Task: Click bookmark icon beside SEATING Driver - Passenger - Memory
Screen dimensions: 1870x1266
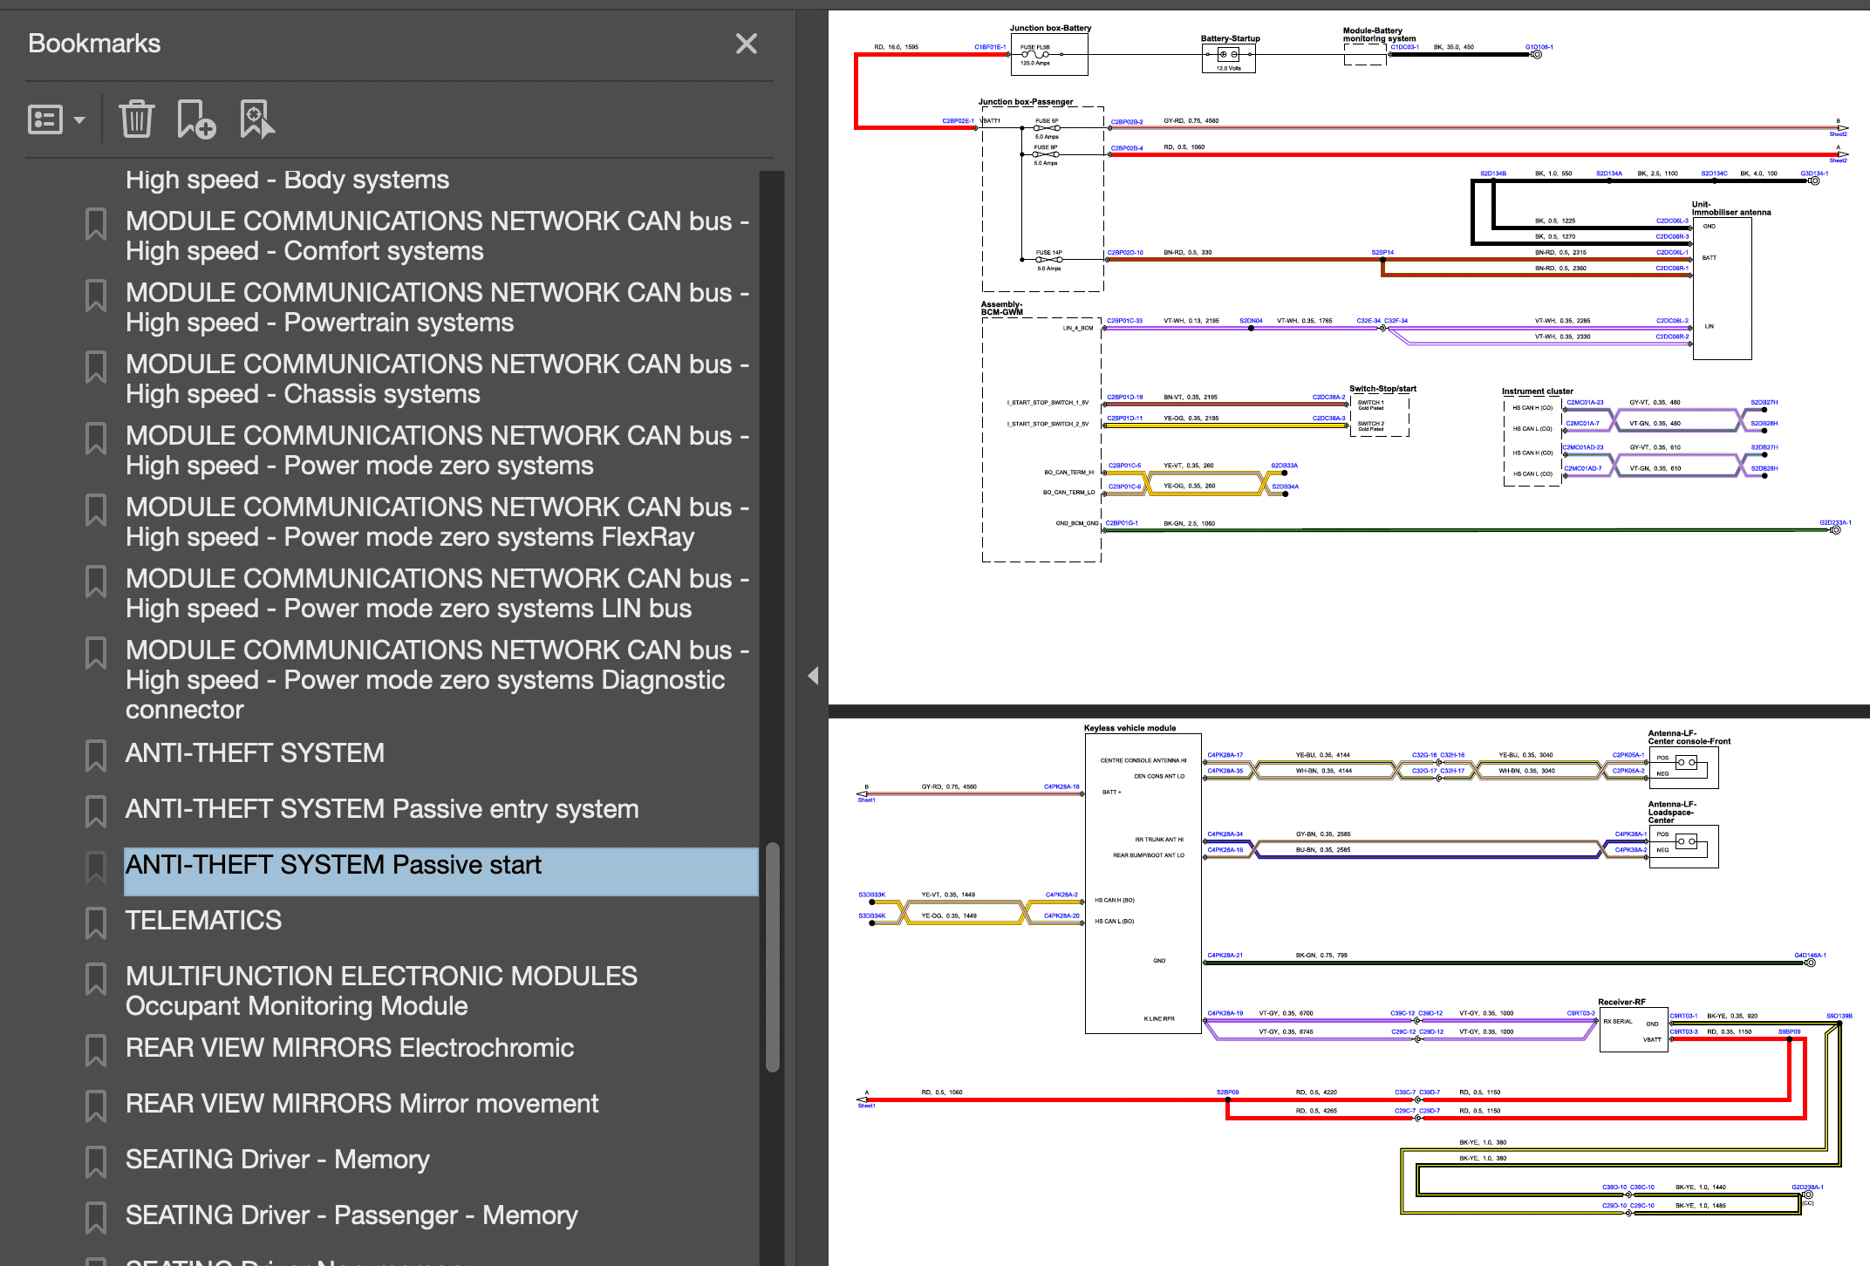Action: (x=96, y=1217)
